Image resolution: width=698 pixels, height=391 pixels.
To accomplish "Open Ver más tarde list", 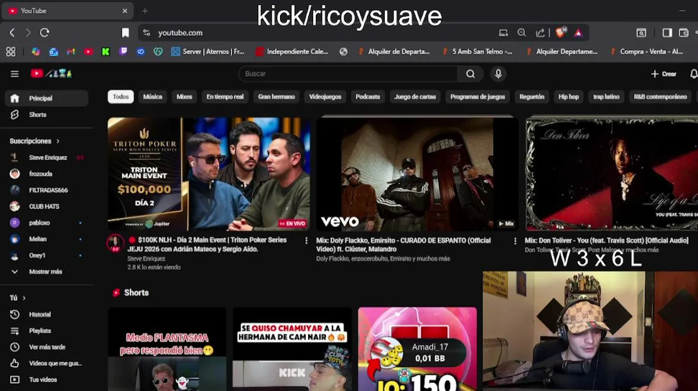I will (x=47, y=347).
